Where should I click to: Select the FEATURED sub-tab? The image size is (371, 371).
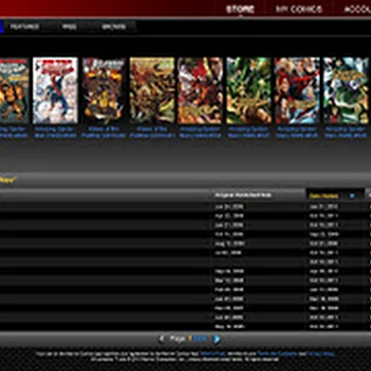click(x=25, y=27)
